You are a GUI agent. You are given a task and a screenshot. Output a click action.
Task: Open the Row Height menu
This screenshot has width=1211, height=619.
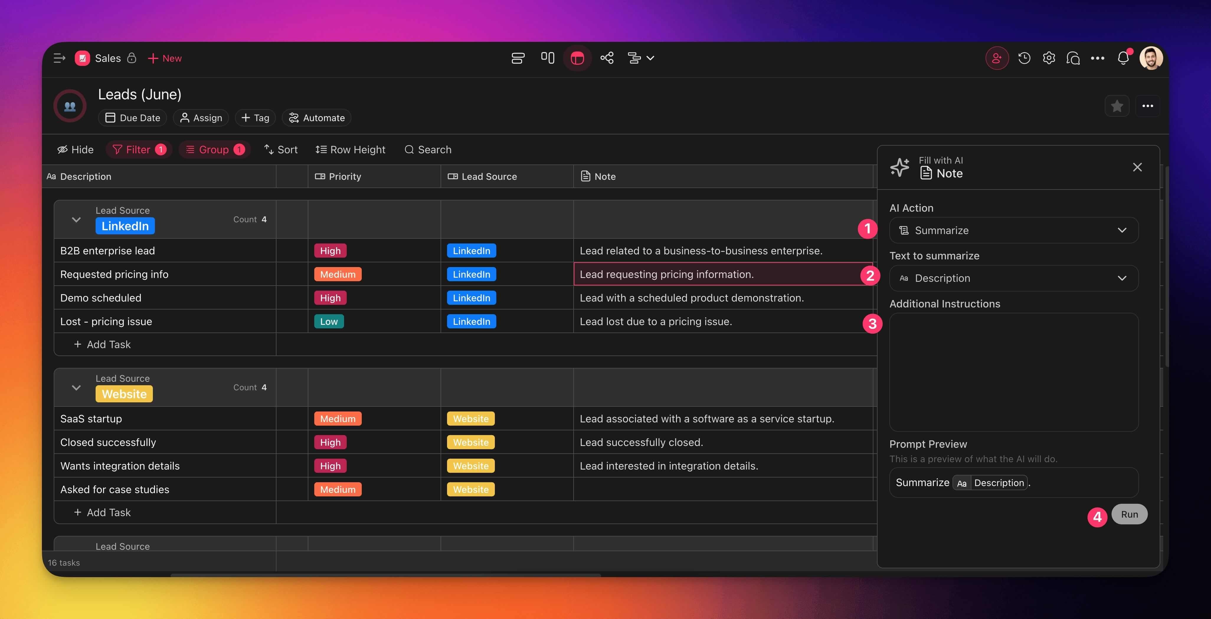[350, 149]
